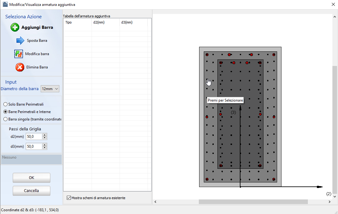
Task: Click the green Aggiungi Barra plus icon
Action: click(15, 27)
